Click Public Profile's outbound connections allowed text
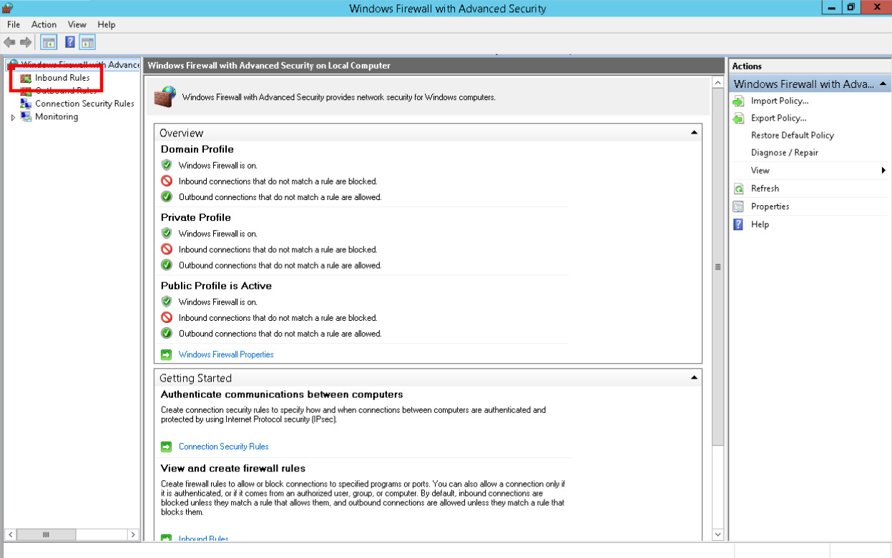This screenshot has height=558, width=892. coord(280,334)
